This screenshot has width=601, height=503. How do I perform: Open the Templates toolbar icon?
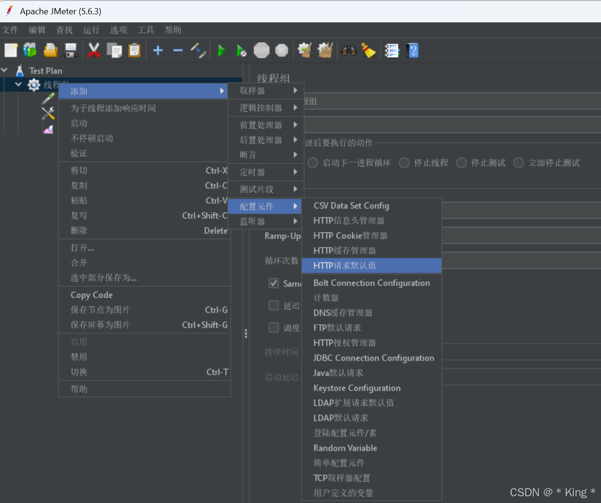pos(30,50)
